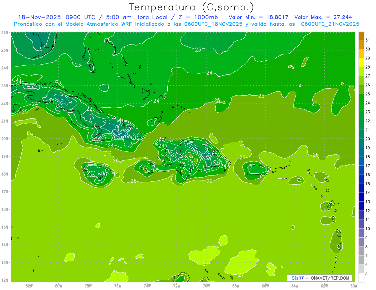
Task: Click the 'SisTT - ONAMET/REP.DOM.' credit label
Action: pos(320,278)
